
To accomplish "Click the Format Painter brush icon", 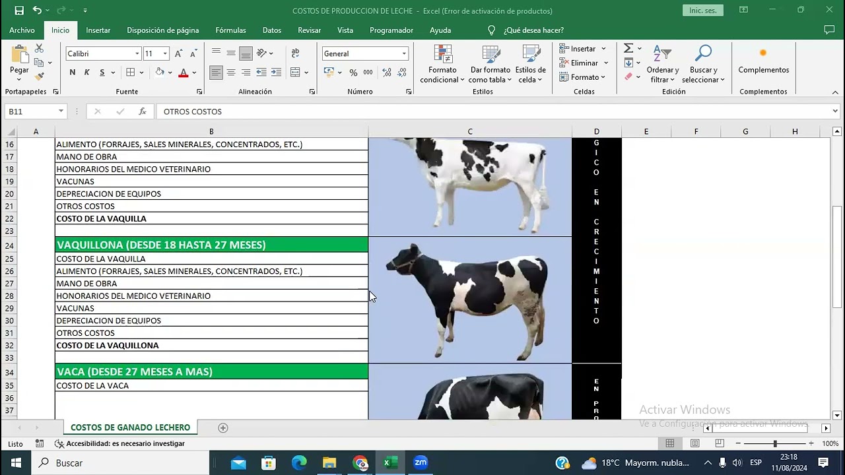I will pyautogui.click(x=39, y=77).
